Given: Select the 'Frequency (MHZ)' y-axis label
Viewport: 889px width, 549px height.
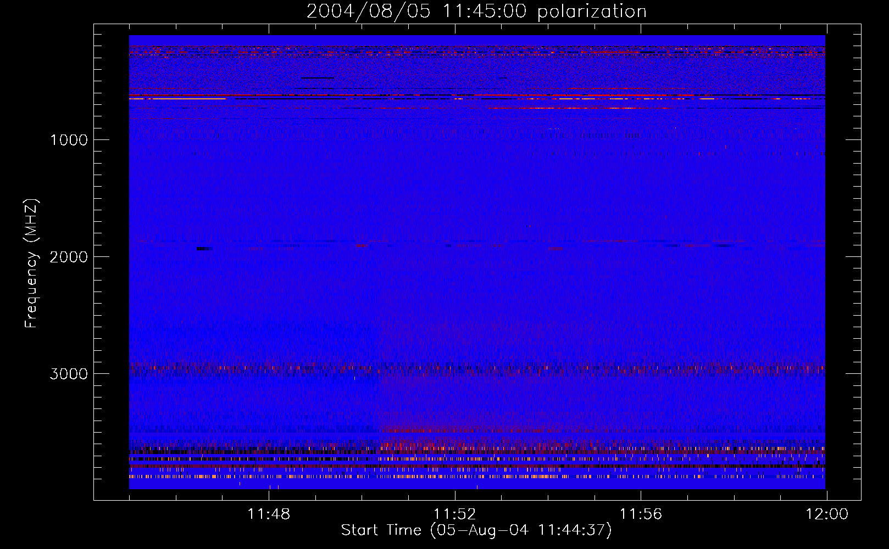Looking at the screenshot, I should tap(32, 264).
